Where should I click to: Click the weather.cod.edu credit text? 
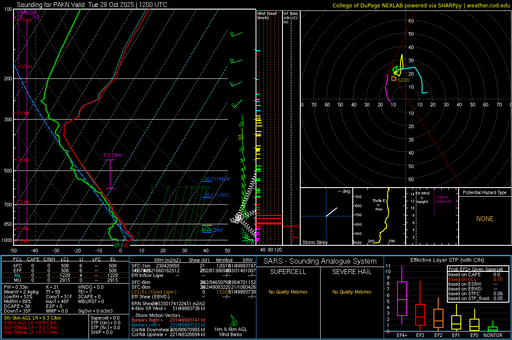(x=488, y=5)
